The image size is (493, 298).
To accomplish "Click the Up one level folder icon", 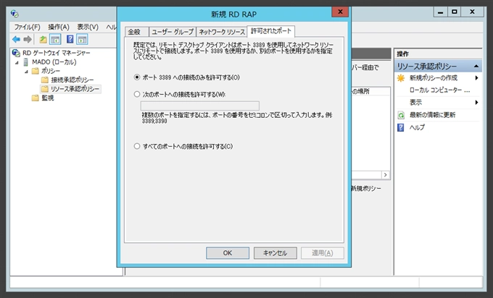I will point(43,40).
